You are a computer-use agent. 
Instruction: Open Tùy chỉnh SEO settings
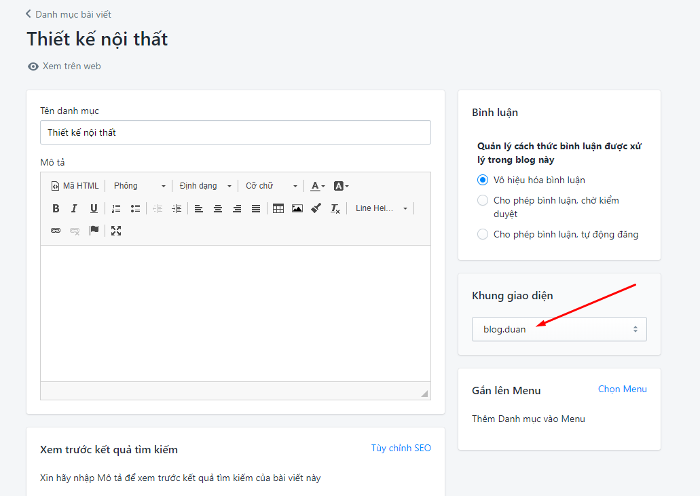(x=401, y=448)
